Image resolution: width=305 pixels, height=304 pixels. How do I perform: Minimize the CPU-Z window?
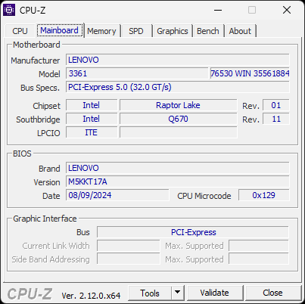point(218,10)
